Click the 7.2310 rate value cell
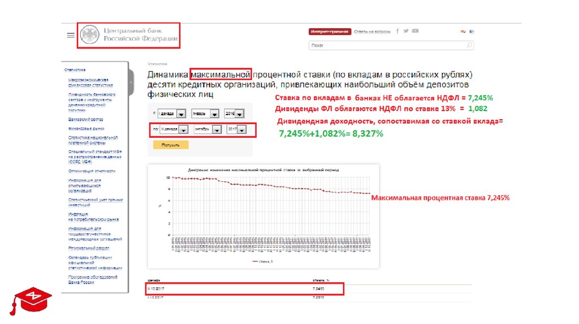Image resolution: width=579 pixels, height=324 pixels. click(318, 297)
